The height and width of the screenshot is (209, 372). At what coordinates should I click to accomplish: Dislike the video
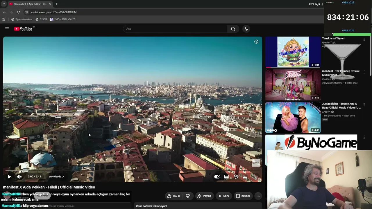(x=188, y=196)
